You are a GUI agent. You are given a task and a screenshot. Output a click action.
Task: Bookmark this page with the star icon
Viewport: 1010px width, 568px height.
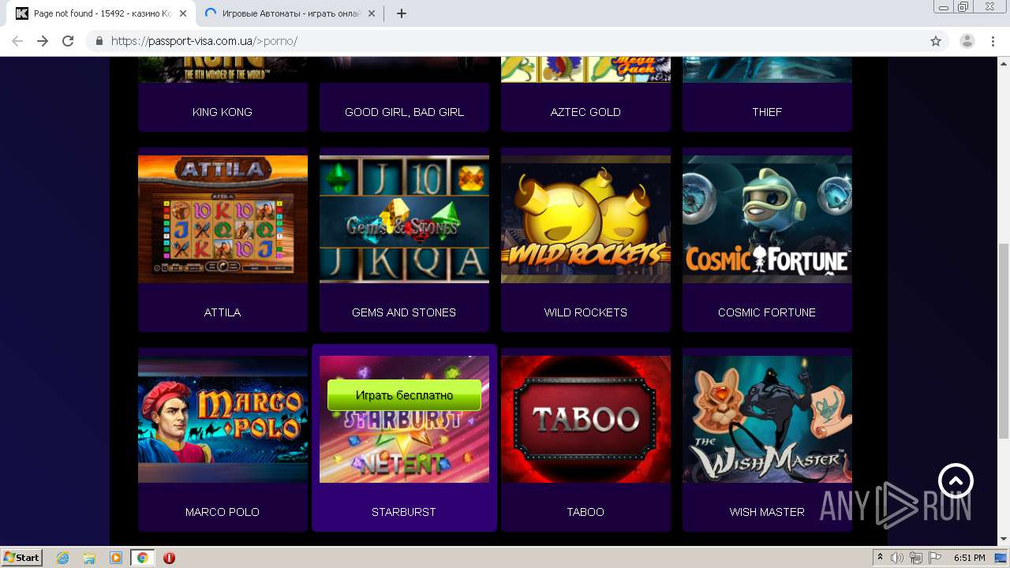(936, 41)
